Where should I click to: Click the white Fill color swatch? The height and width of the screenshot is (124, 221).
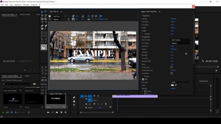click(172, 85)
